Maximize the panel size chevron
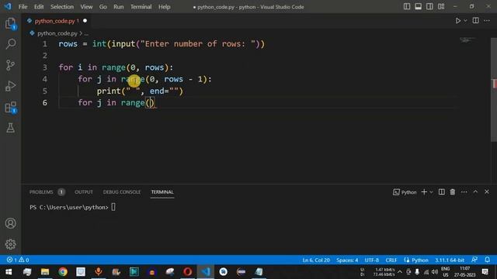The image size is (497, 279). pyautogui.click(x=475, y=191)
